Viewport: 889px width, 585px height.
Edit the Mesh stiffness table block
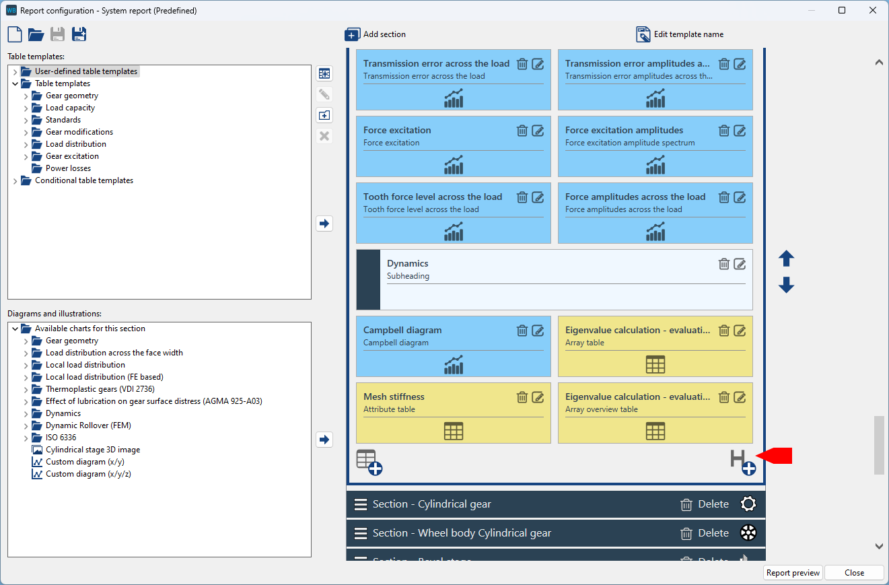538,397
